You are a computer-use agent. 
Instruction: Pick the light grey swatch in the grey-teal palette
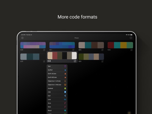[23, 57]
